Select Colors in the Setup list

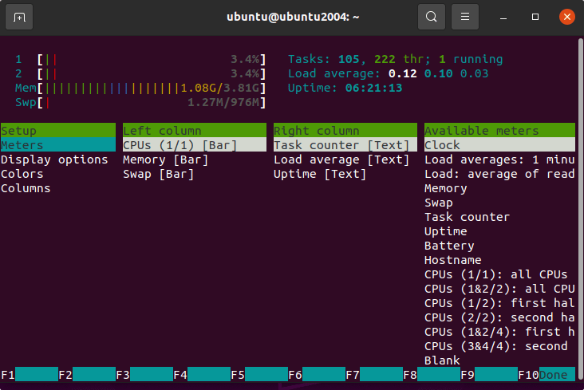tap(22, 174)
